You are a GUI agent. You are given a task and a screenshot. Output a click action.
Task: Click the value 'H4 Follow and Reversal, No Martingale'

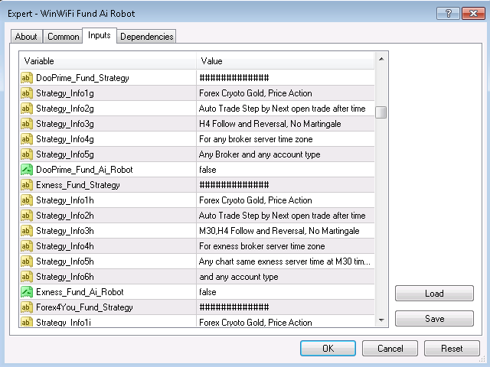(270, 124)
